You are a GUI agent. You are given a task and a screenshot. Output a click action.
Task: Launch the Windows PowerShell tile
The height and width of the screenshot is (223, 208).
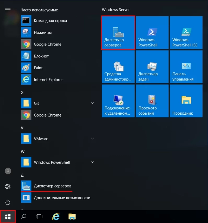click(152, 33)
